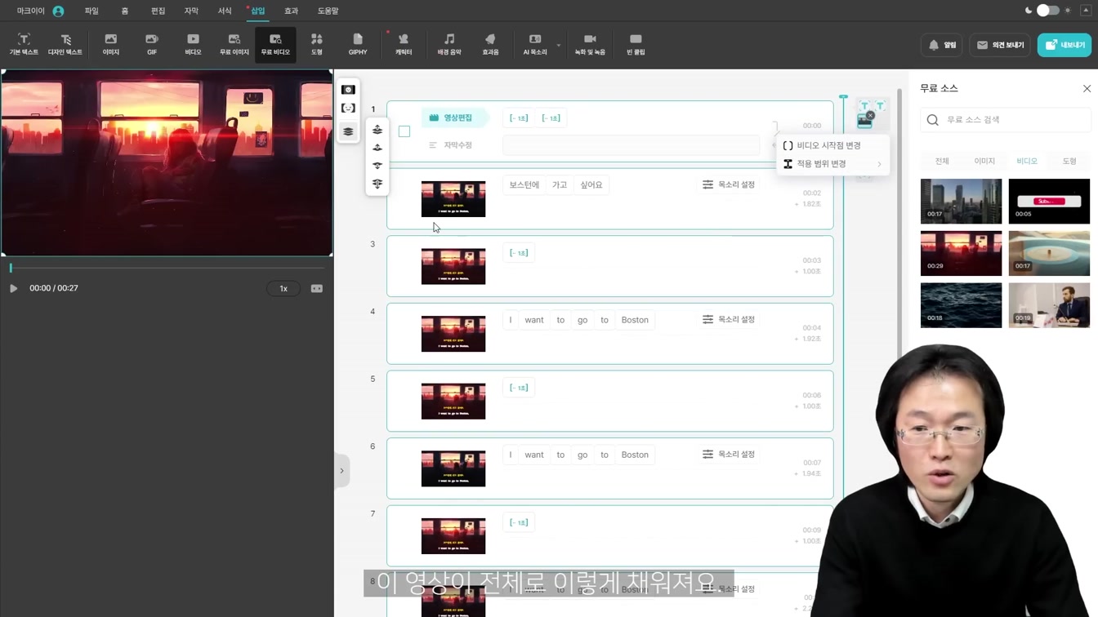Open 목소리 설정 for clip 6

click(x=729, y=454)
